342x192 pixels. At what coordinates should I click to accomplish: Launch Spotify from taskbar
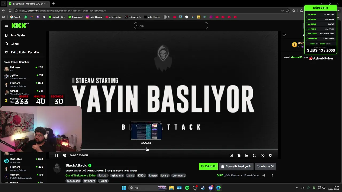[187, 188]
